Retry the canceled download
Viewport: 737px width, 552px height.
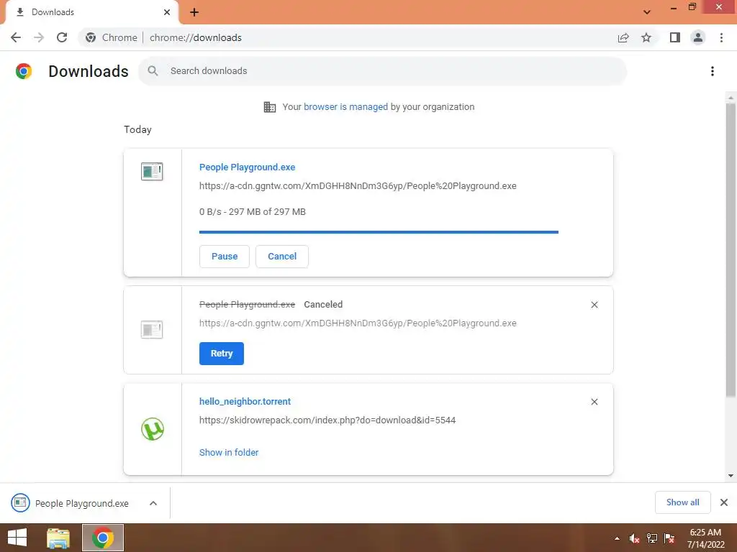(x=222, y=354)
